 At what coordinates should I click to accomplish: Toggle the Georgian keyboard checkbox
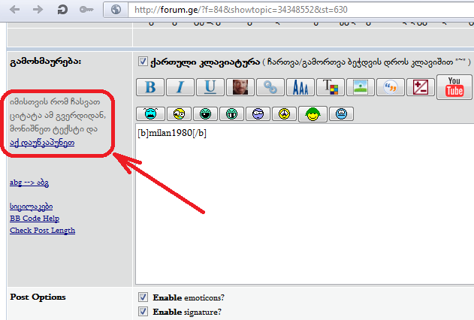(143, 62)
